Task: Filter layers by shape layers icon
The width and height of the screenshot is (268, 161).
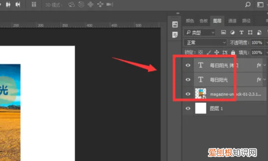Action: [250, 32]
